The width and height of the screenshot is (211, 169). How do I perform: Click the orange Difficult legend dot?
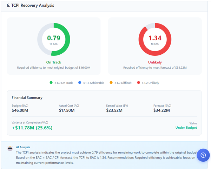111,83
